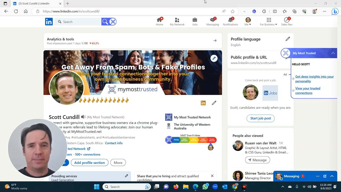Go to the browser home page

26,11
